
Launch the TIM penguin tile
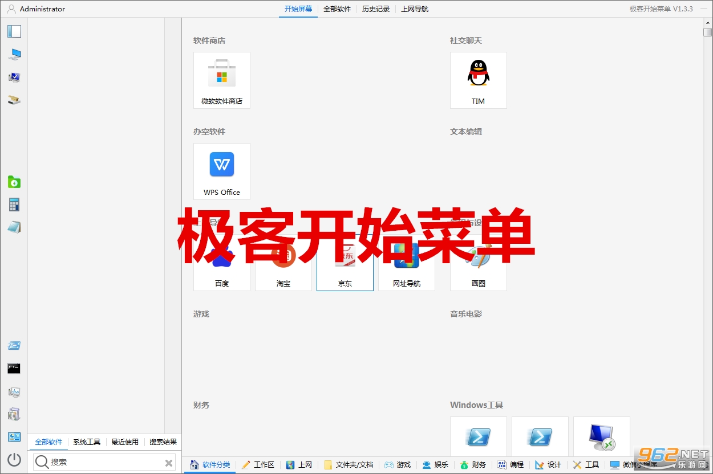pos(479,80)
